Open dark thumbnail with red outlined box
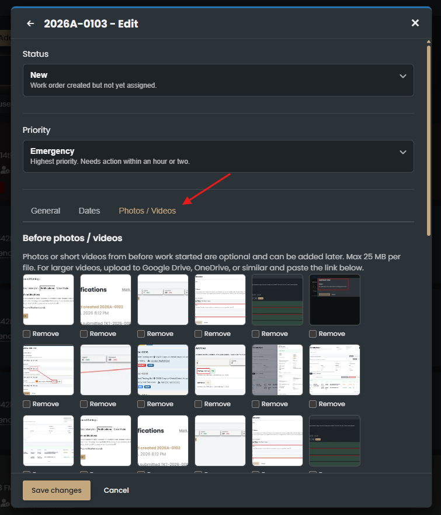Image resolution: width=441 pixels, height=515 pixels. (335, 300)
